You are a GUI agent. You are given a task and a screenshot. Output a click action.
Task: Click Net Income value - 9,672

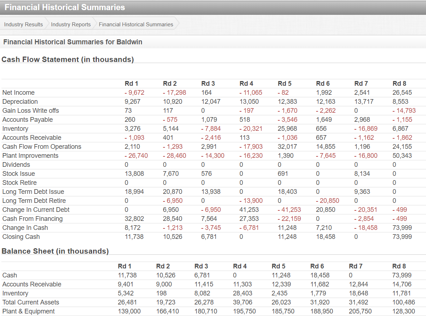[135, 93]
